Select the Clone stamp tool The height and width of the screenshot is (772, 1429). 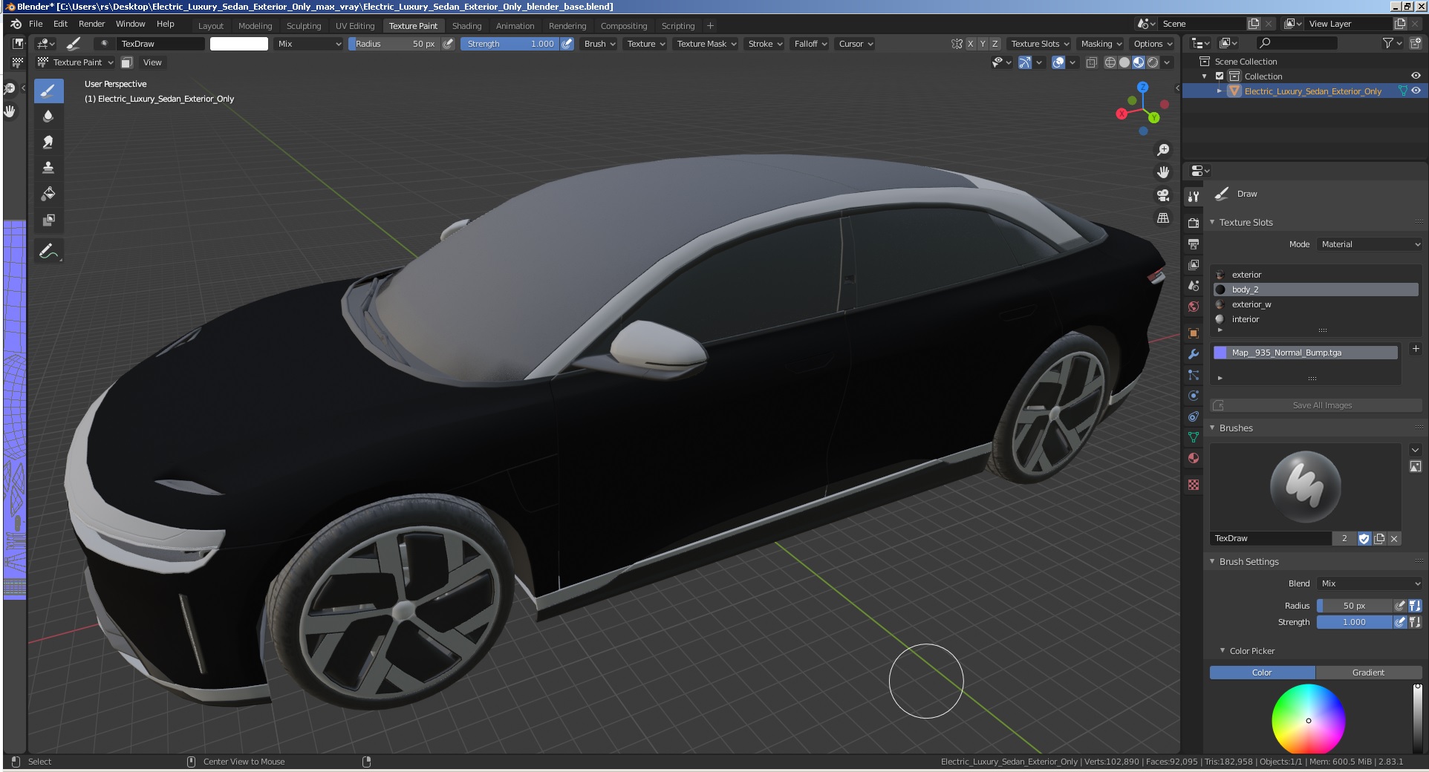click(x=48, y=168)
